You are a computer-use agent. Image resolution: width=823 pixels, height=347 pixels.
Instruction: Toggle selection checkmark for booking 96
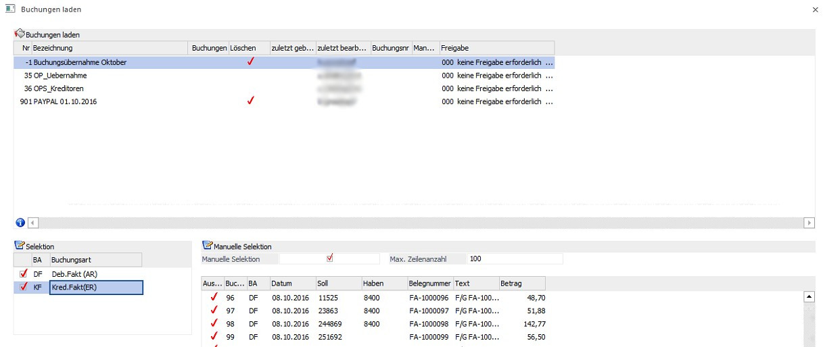(214, 297)
